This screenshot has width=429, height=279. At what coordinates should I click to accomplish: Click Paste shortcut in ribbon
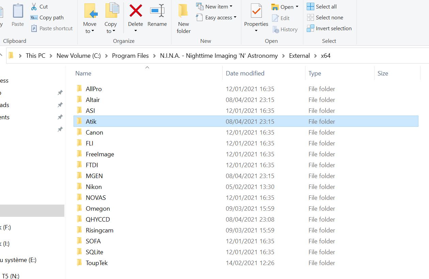[x=52, y=28]
